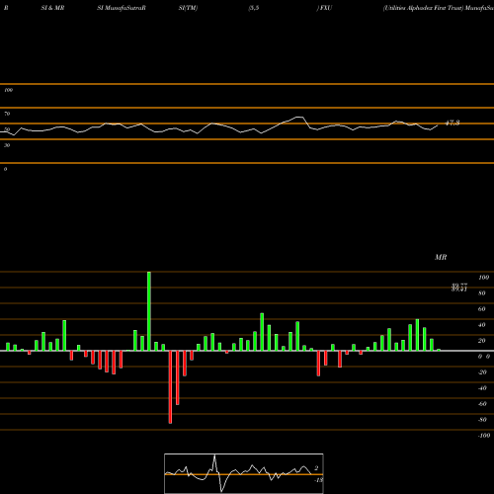Click the longest red MR histogram bar
The height and width of the screenshot is (494, 494).
click(x=170, y=387)
